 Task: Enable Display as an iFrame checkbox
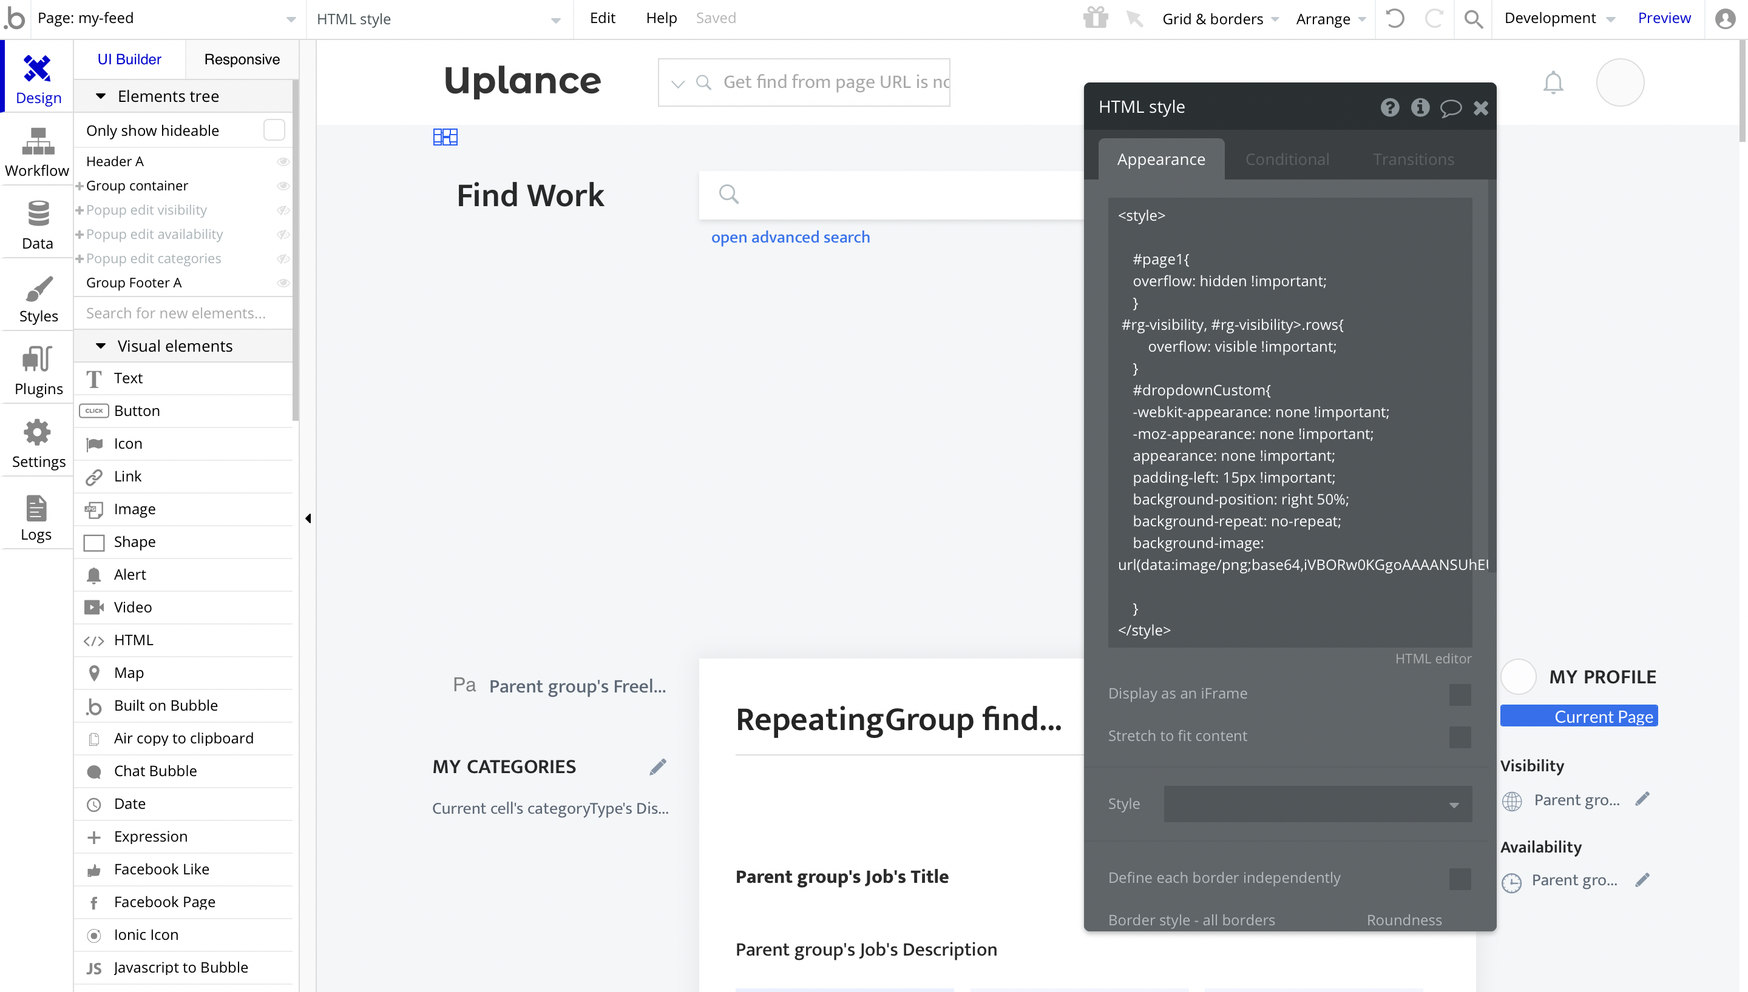[1460, 694]
